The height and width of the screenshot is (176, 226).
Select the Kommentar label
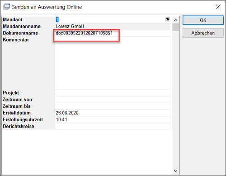coord(16,40)
